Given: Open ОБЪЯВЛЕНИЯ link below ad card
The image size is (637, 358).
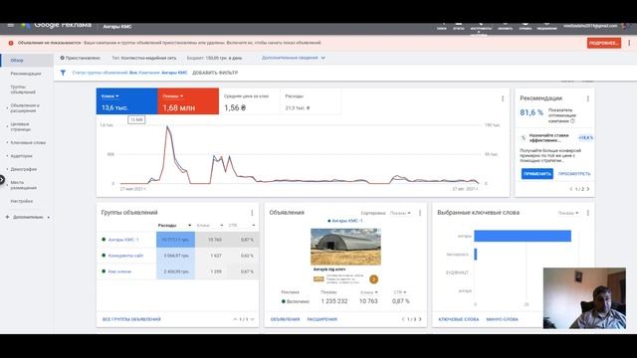Looking at the screenshot, I should (x=286, y=319).
